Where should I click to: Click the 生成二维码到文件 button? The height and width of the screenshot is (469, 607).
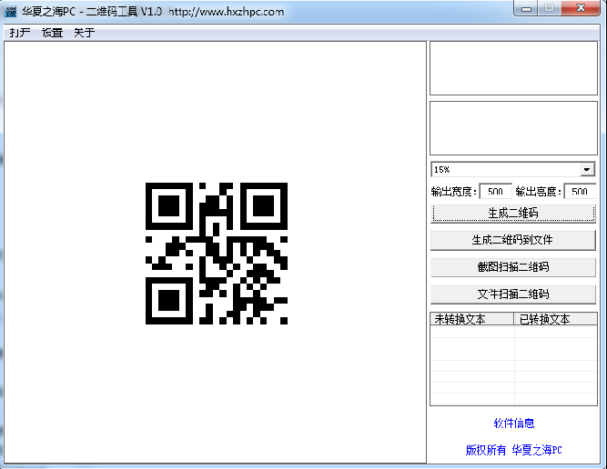pyautogui.click(x=513, y=240)
